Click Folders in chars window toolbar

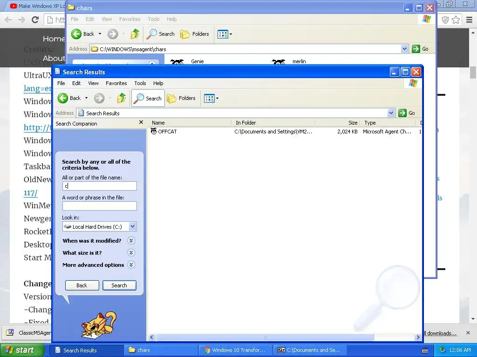click(x=195, y=34)
